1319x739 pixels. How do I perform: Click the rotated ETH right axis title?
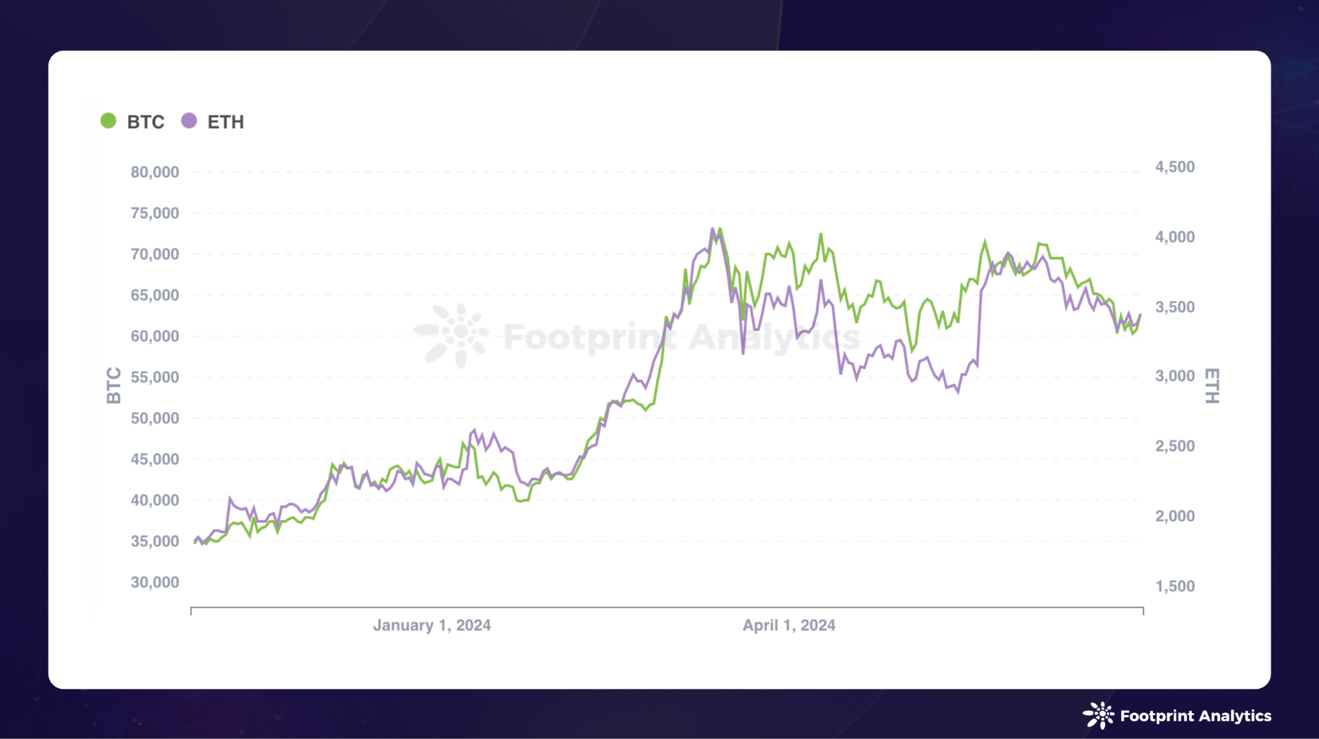coord(1211,386)
